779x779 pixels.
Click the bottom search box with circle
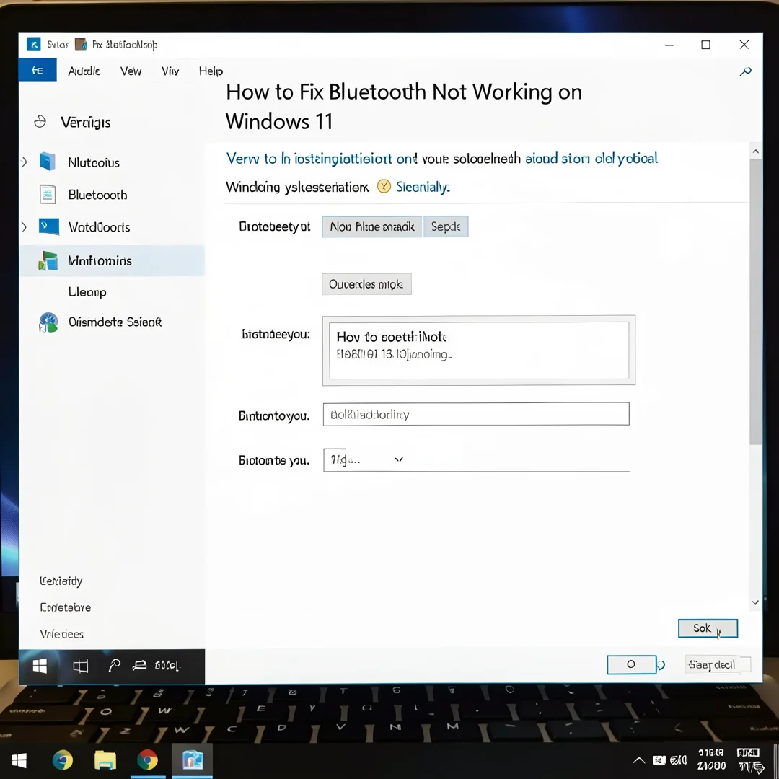(631, 665)
